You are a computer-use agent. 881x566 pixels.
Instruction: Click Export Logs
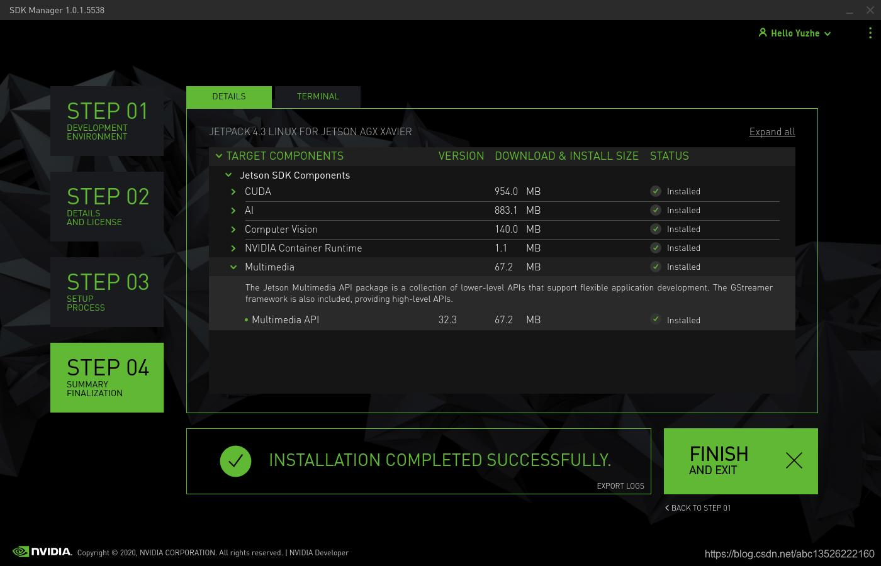[x=620, y=486]
